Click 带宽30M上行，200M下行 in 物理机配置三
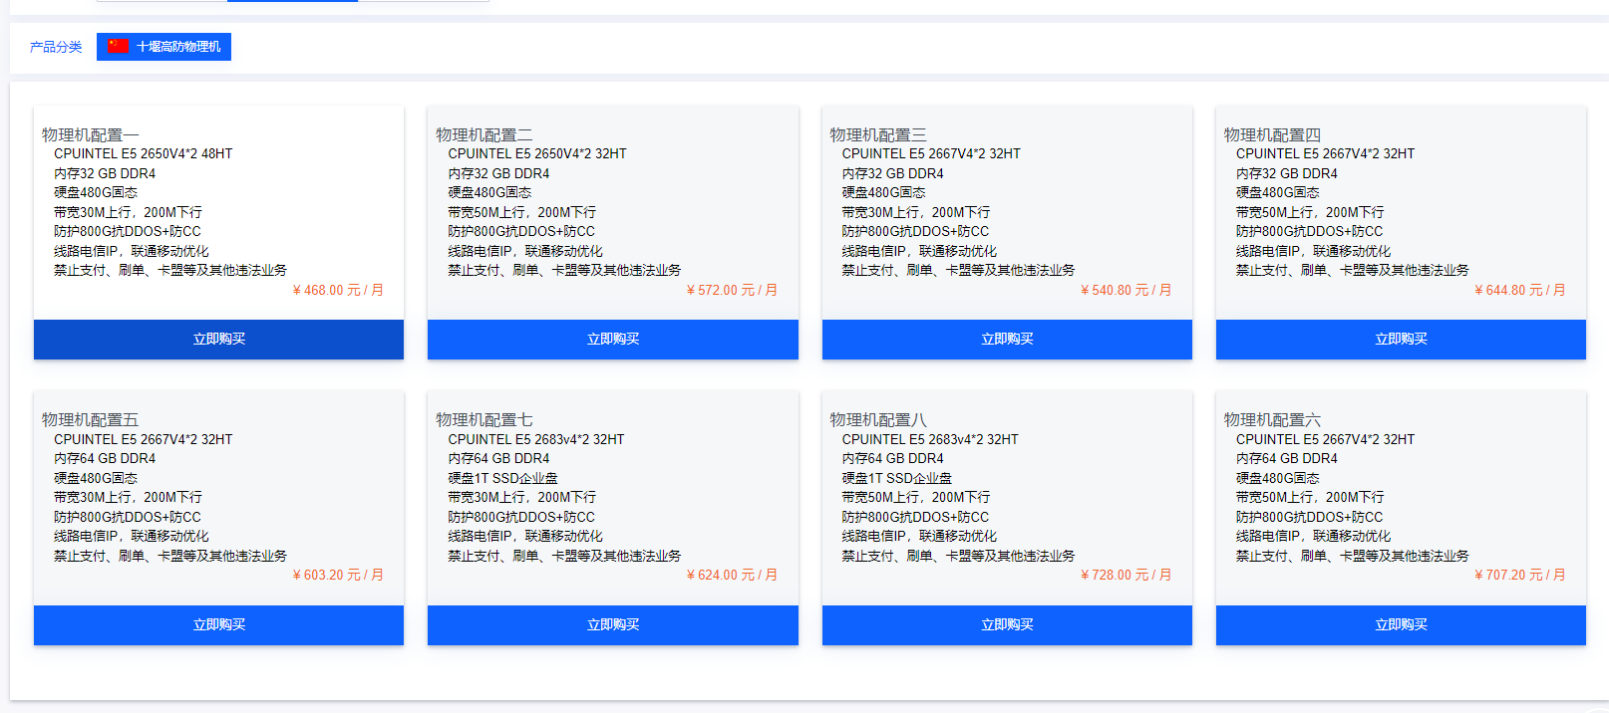Image resolution: width=1609 pixels, height=713 pixels. pos(916,212)
